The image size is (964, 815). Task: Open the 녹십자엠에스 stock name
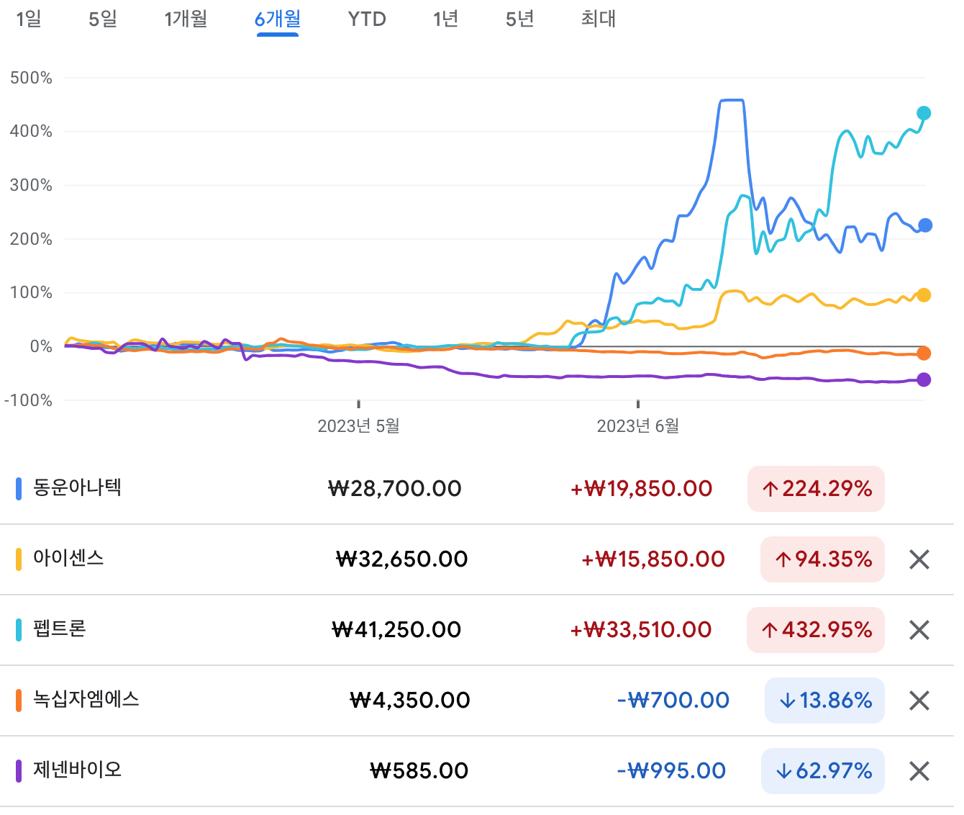pos(86,699)
